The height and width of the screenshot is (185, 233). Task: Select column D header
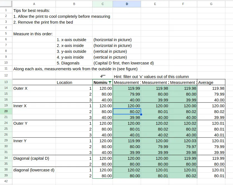(x=127, y=4)
